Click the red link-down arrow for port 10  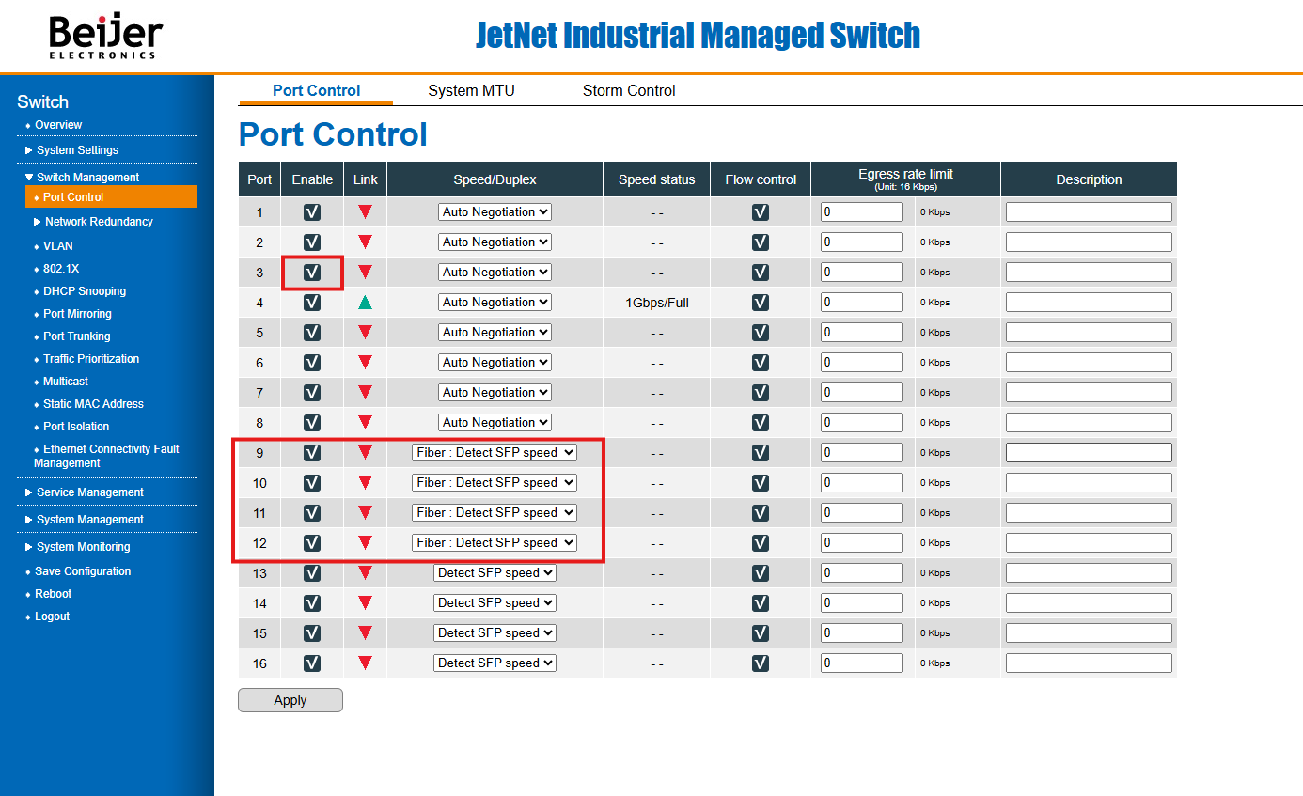click(365, 483)
